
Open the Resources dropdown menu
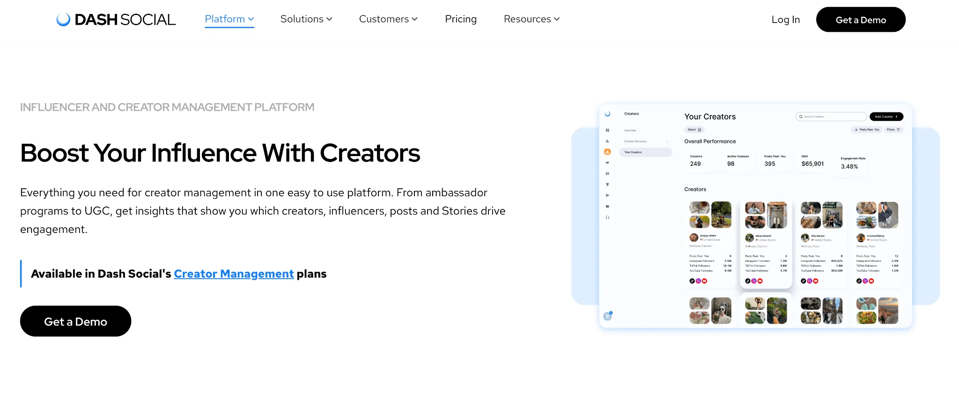tap(531, 19)
